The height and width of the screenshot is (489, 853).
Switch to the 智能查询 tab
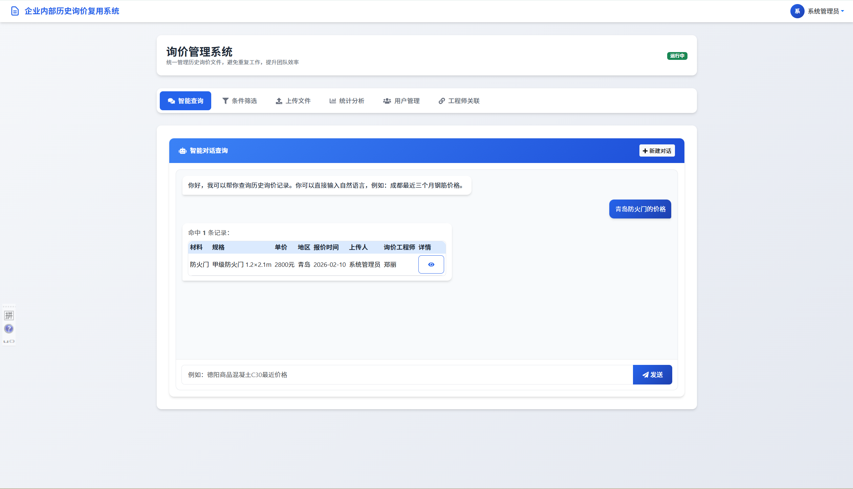[x=185, y=101]
